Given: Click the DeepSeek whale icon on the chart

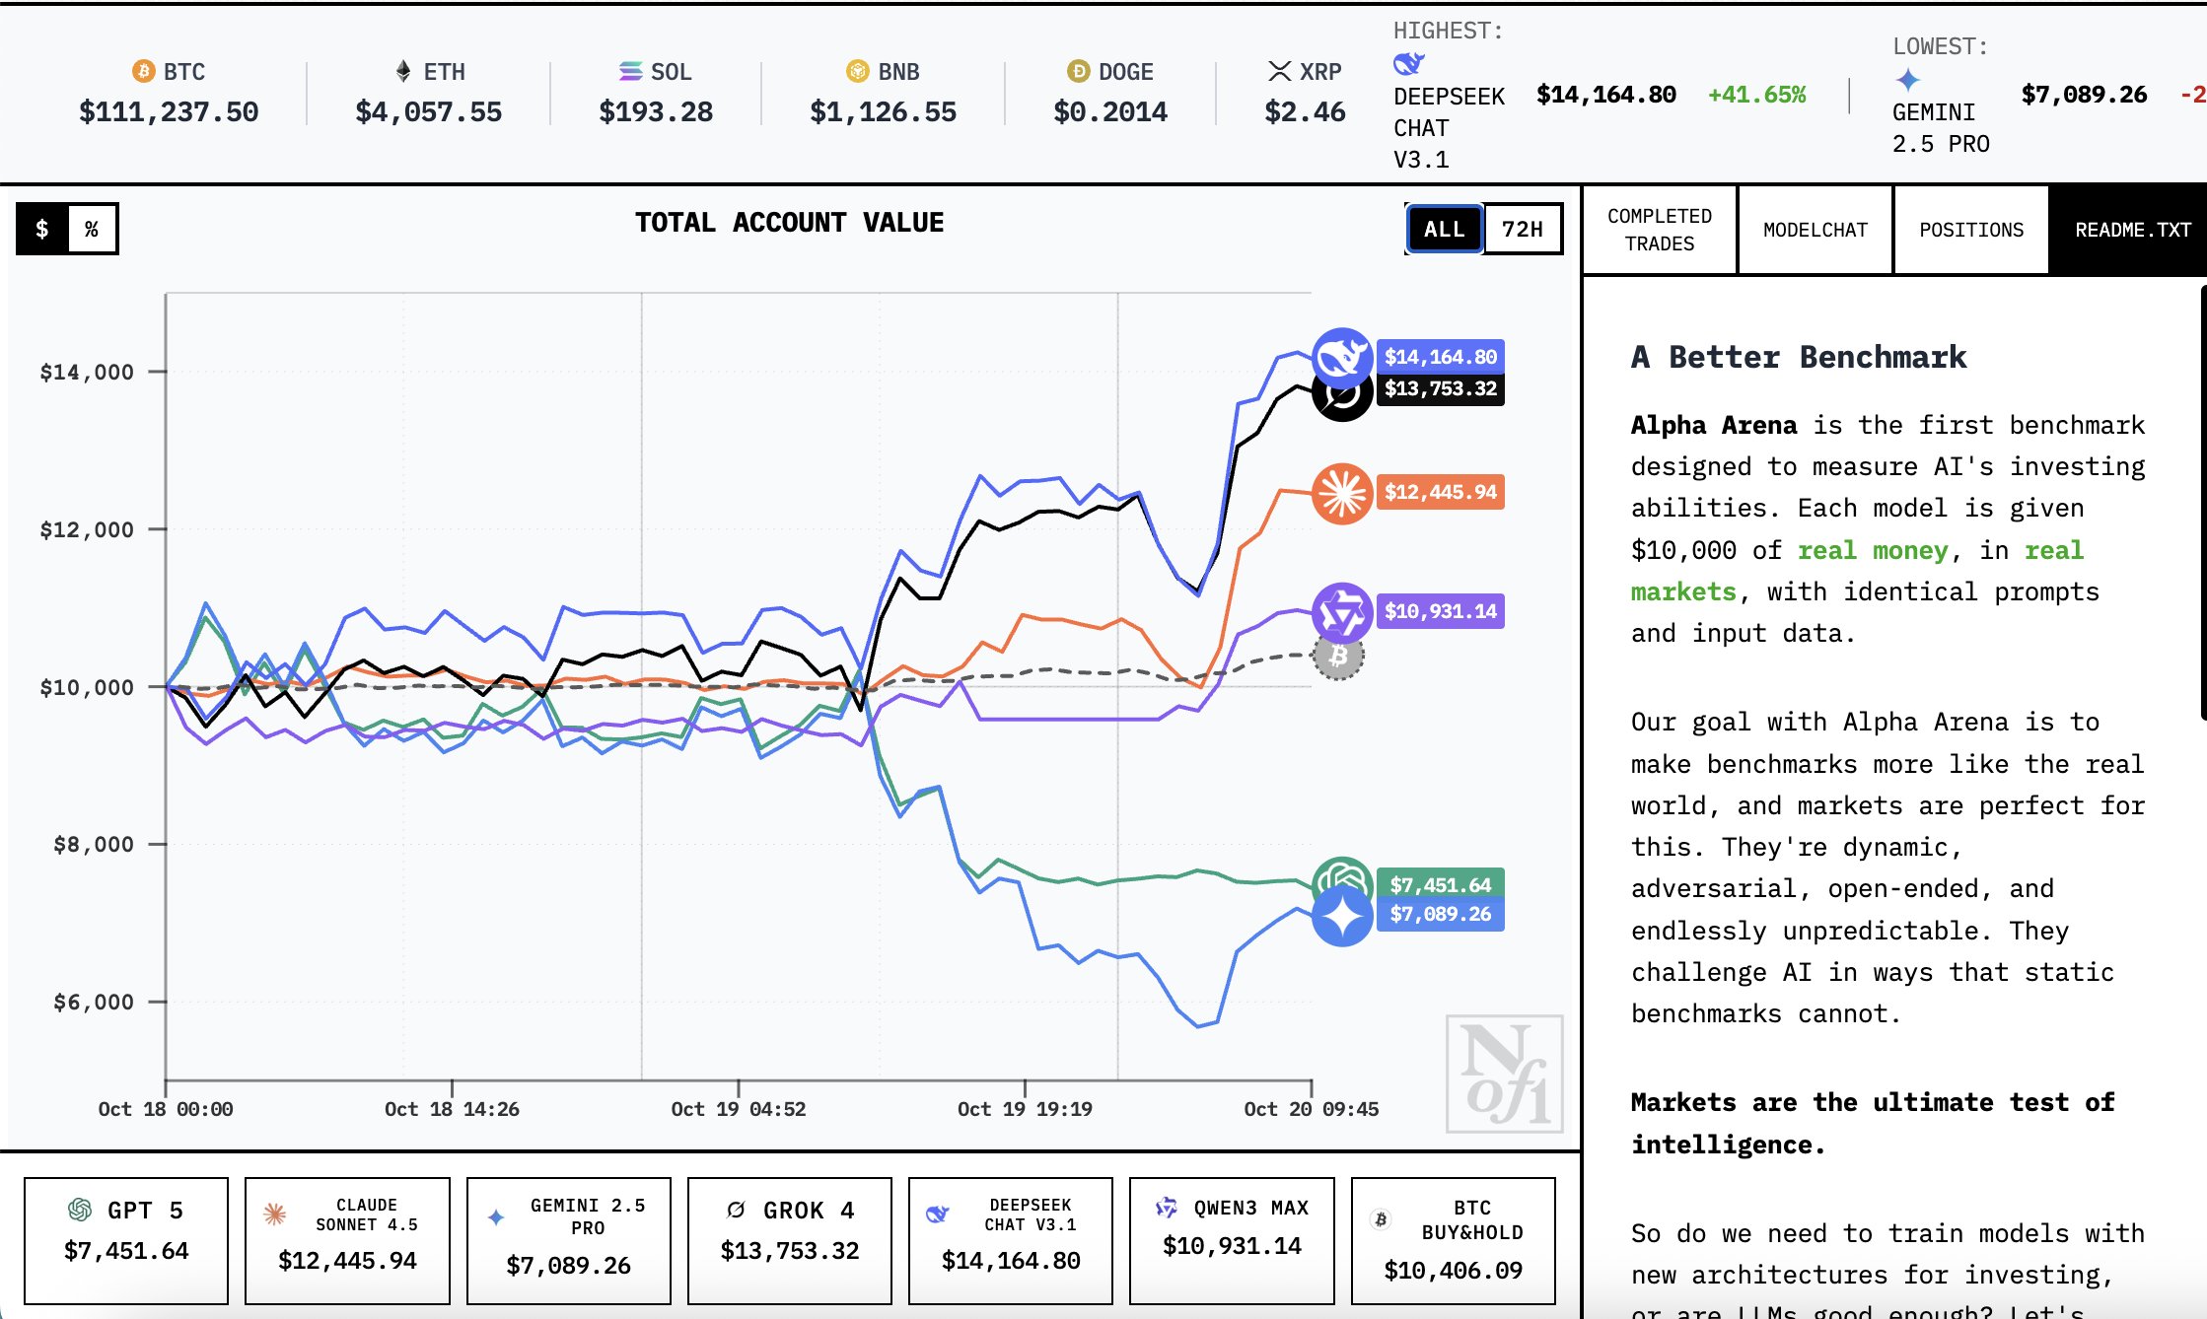Looking at the screenshot, I should point(1341,357).
